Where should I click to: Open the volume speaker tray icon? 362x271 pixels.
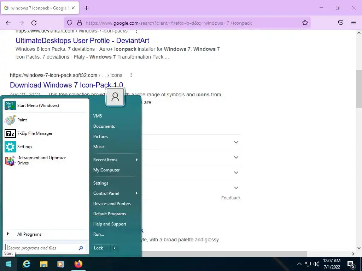click(x=316, y=264)
